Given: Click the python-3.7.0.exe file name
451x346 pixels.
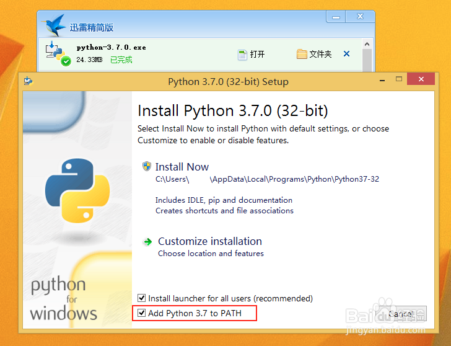Looking at the screenshot, I should [111, 47].
